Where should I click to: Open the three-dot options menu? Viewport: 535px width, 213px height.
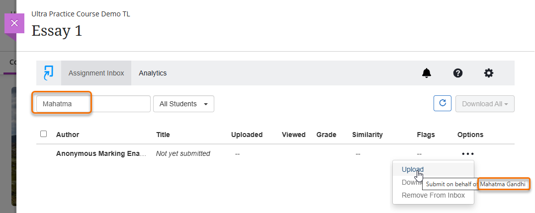(468, 154)
